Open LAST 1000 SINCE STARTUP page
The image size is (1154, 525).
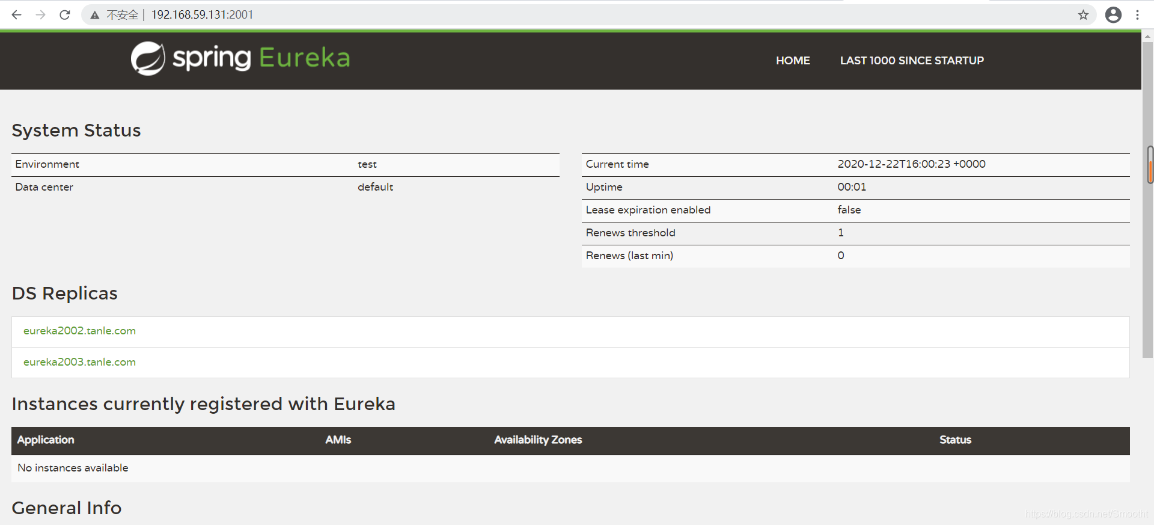pos(912,61)
